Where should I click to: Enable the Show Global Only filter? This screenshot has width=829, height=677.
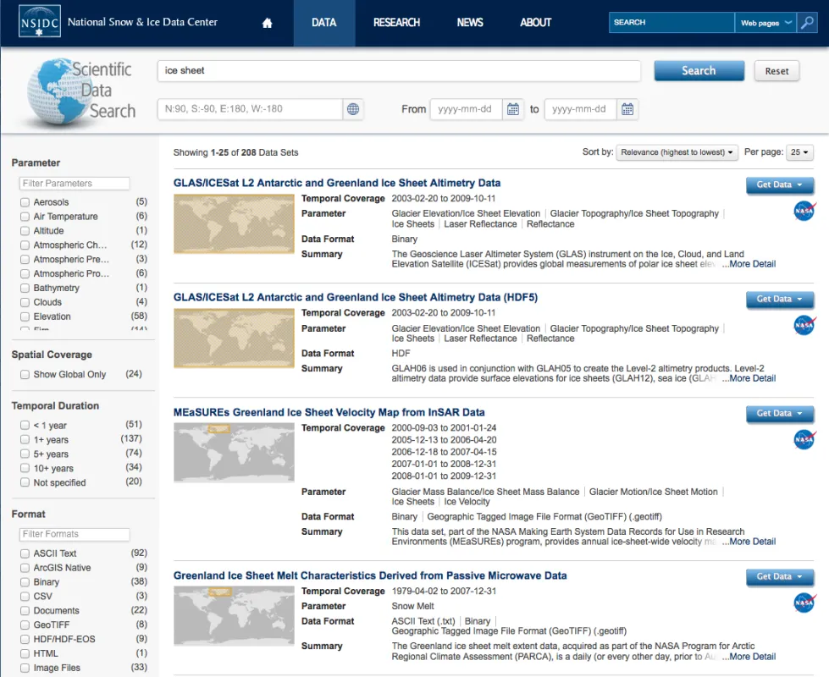(26, 375)
